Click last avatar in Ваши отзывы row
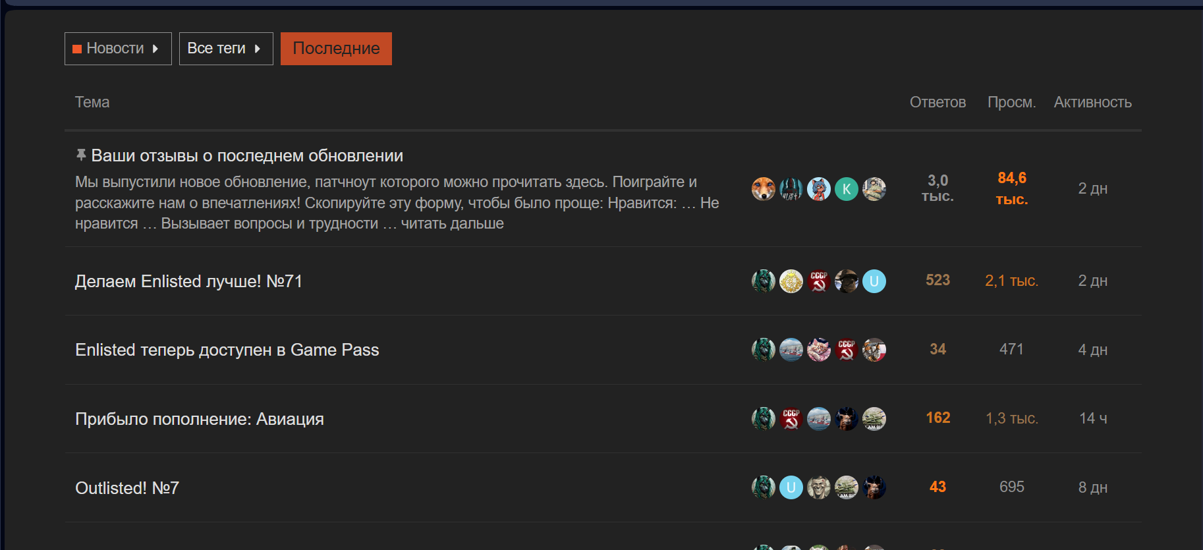The height and width of the screenshot is (550, 1203). (x=874, y=189)
